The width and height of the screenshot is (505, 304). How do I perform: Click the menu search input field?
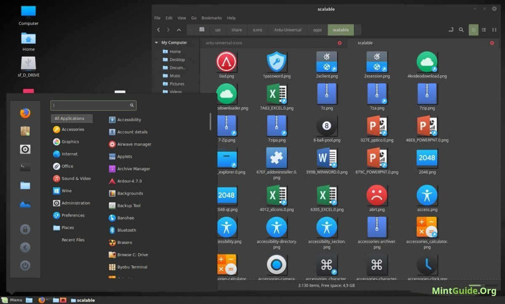[93, 106]
